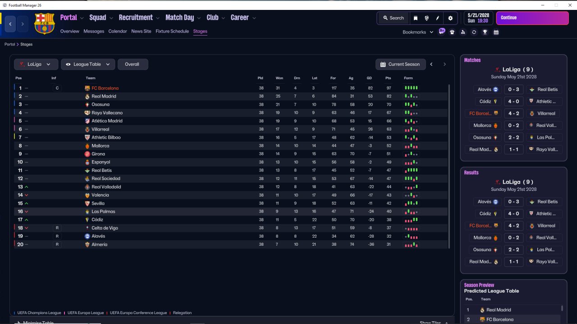This screenshot has width=577, height=324.
Task: Open the News Site tab
Action: click(141, 31)
